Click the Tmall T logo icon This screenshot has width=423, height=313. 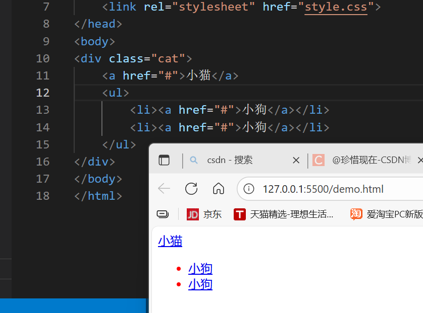click(x=240, y=214)
